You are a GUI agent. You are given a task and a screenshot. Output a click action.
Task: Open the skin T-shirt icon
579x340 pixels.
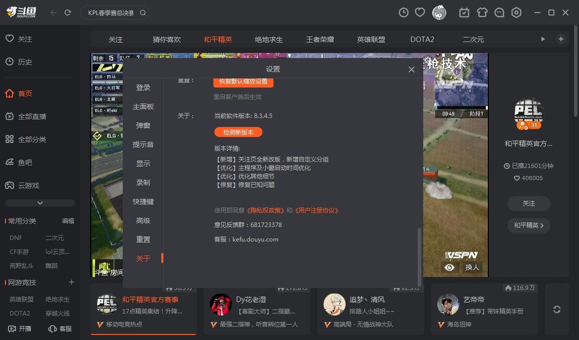click(x=482, y=12)
